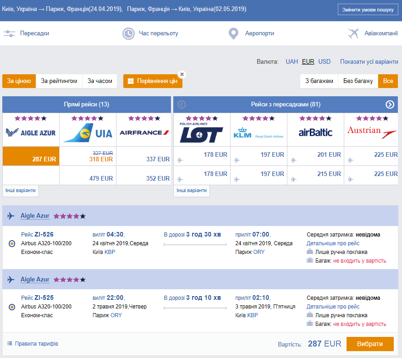Select the LOT Polish Airlines logo
The width and height of the screenshot is (402, 358).
[202, 132]
